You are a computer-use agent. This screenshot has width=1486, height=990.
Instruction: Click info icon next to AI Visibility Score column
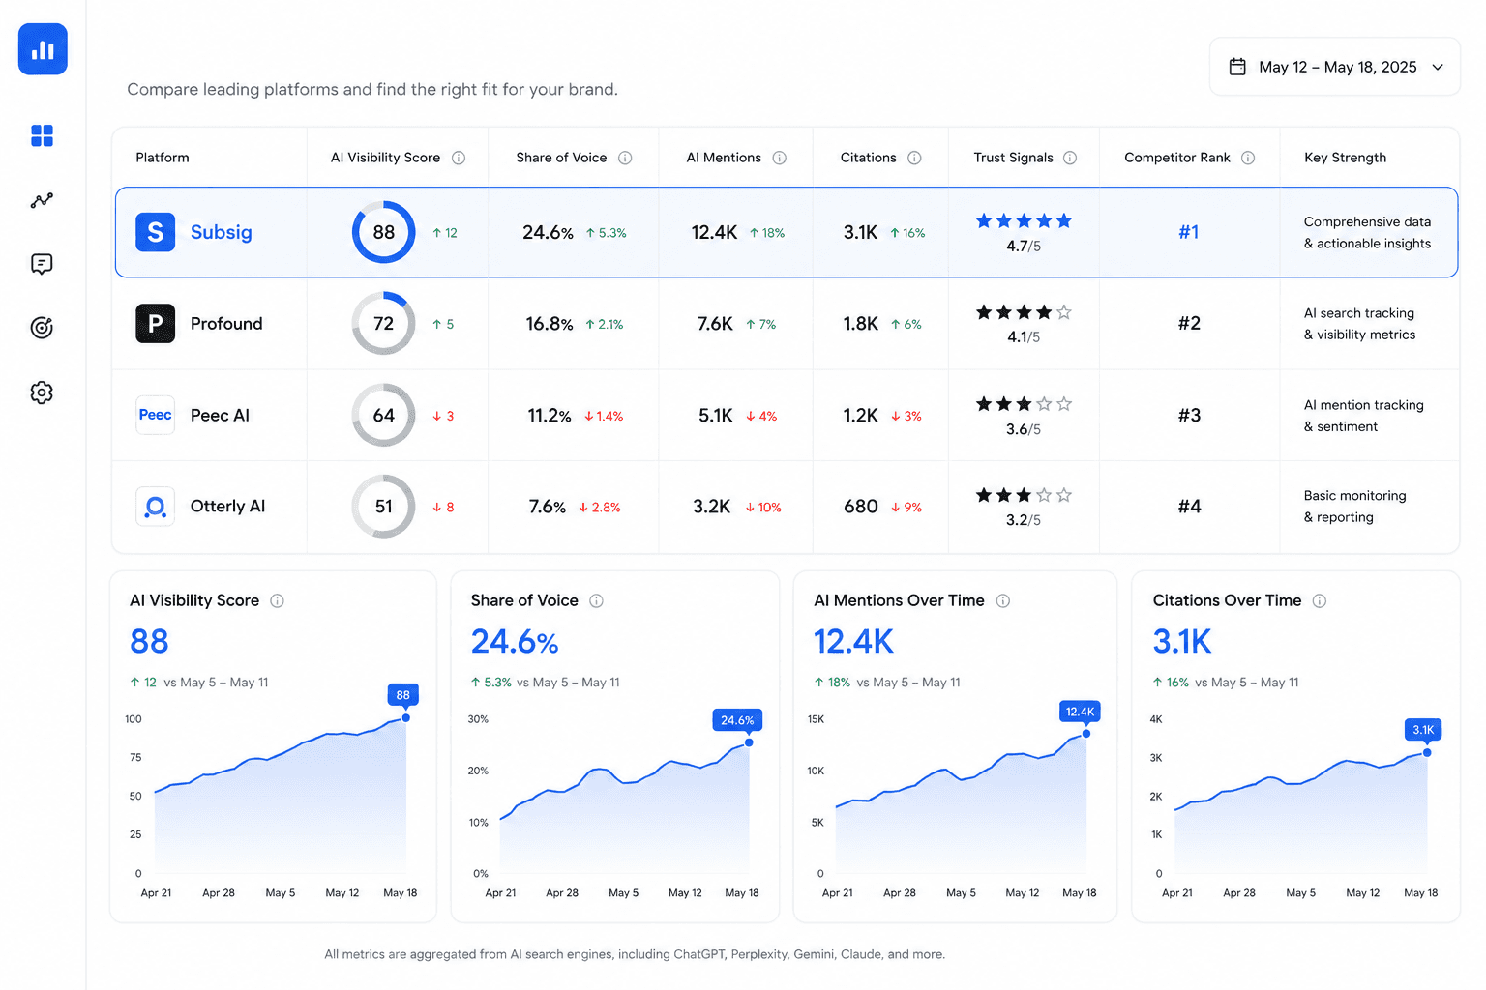click(459, 158)
